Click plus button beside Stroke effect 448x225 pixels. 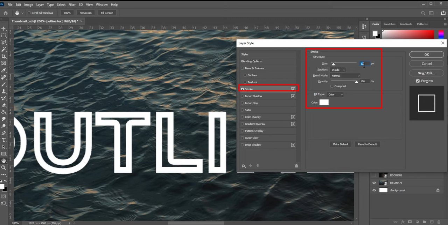(293, 89)
